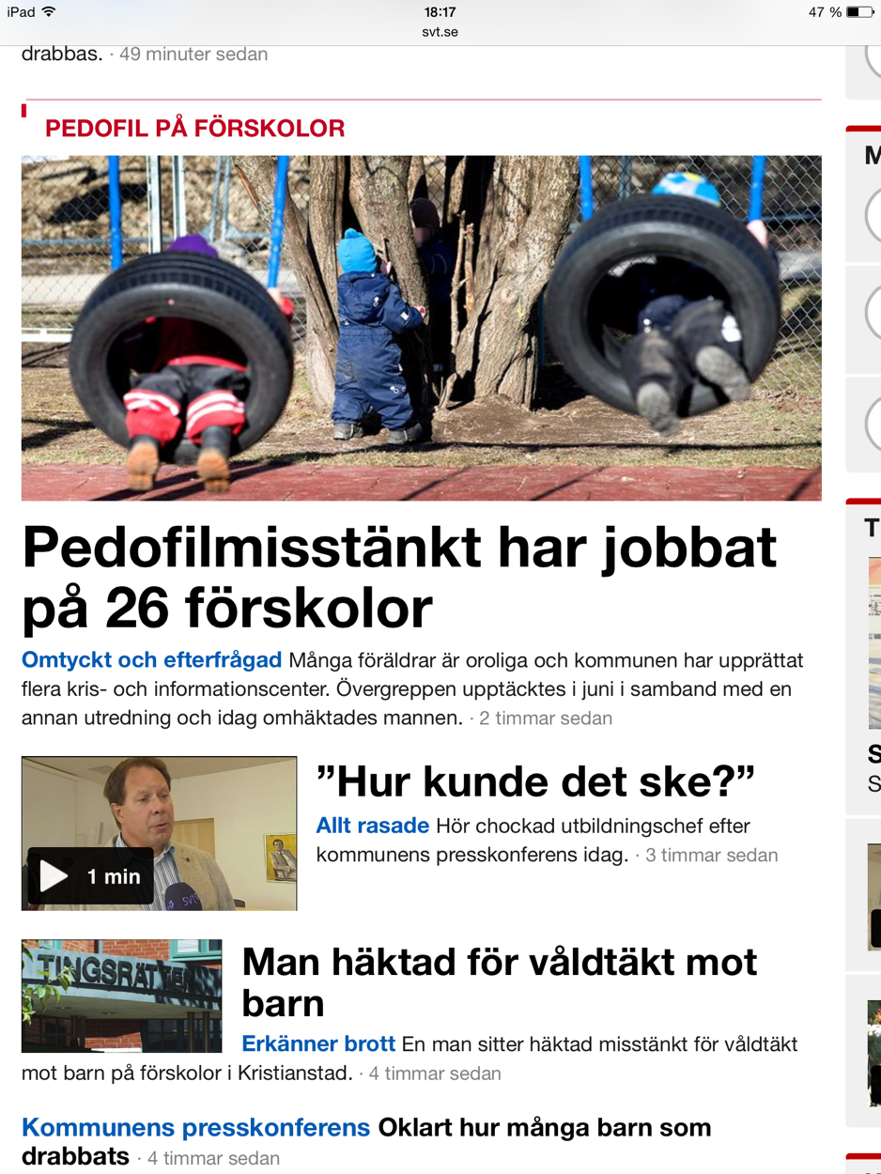This screenshot has width=881, height=1174.
Task: Click the "PEDOFIL PÅ FÖRSKOLOR" section label
Action: point(195,129)
